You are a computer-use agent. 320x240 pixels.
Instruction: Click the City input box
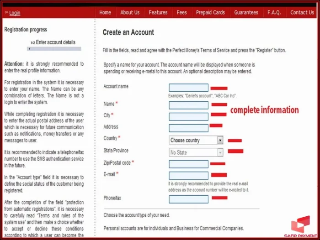click(x=188, y=116)
